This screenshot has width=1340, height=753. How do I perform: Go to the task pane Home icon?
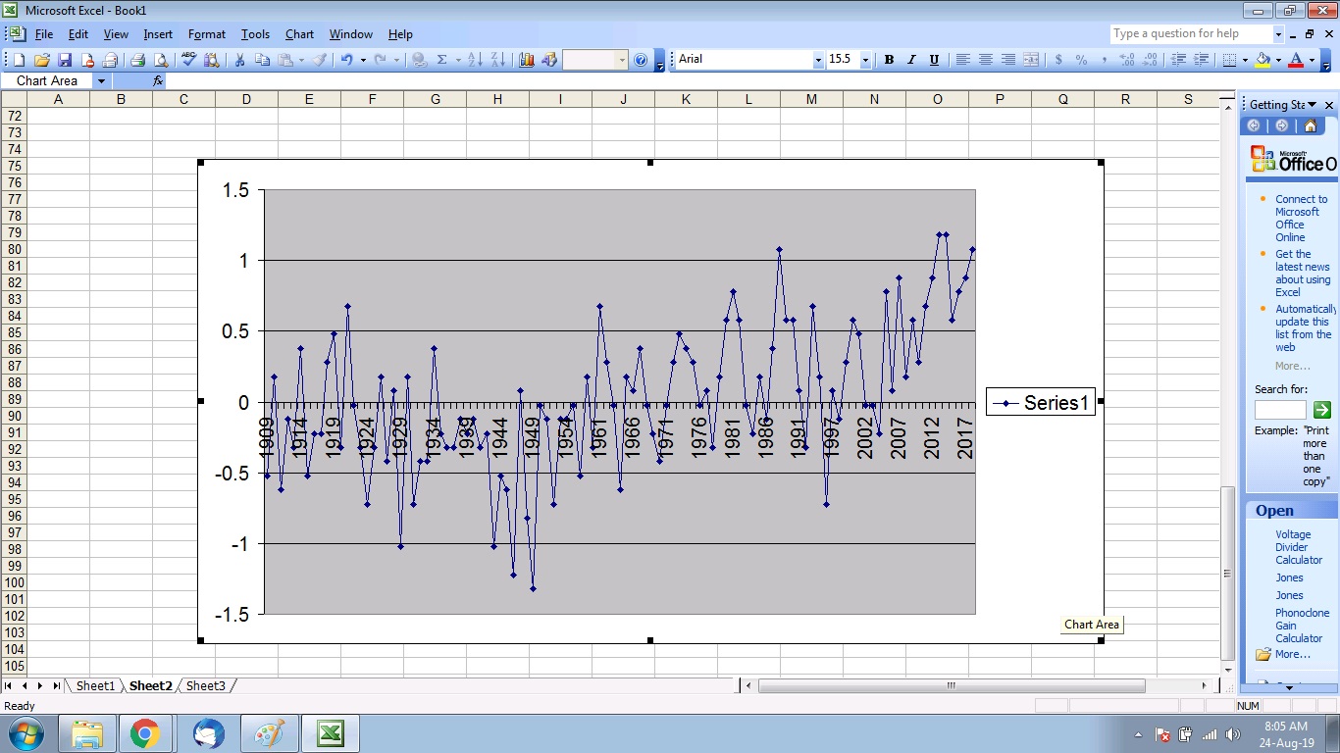(1311, 125)
